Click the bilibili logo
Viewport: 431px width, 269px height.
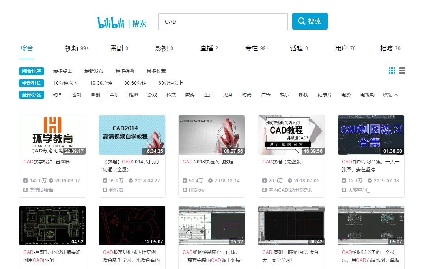[112, 22]
